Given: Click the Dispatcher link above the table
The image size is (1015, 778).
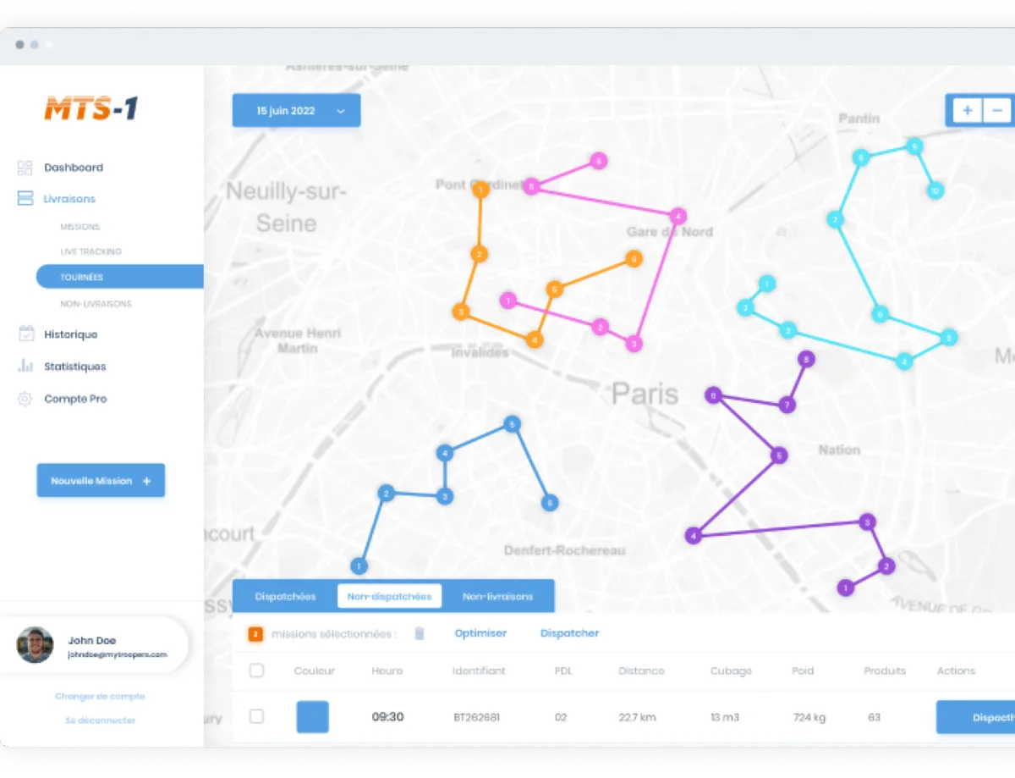Looking at the screenshot, I should [x=569, y=633].
